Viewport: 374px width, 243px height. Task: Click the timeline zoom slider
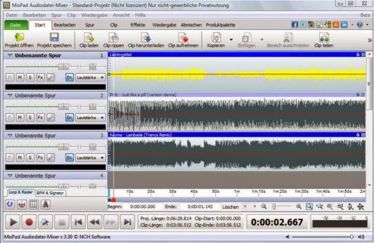pyautogui.click(x=282, y=206)
